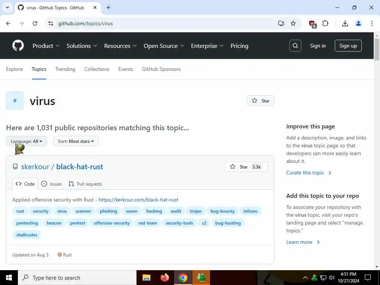Select the phishing topic tag
Viewport: 380px width, 285px height.
coord(108,211)
